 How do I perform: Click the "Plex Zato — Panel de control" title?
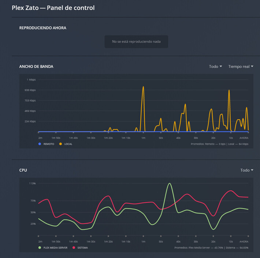click(x=53, y=8)
